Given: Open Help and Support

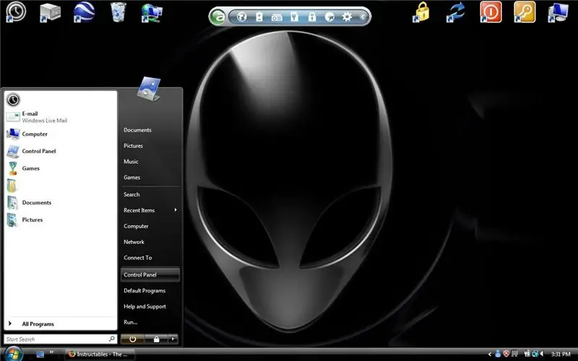Looking at the screenshot, I should pyautogui.click(x=150, y=306).
